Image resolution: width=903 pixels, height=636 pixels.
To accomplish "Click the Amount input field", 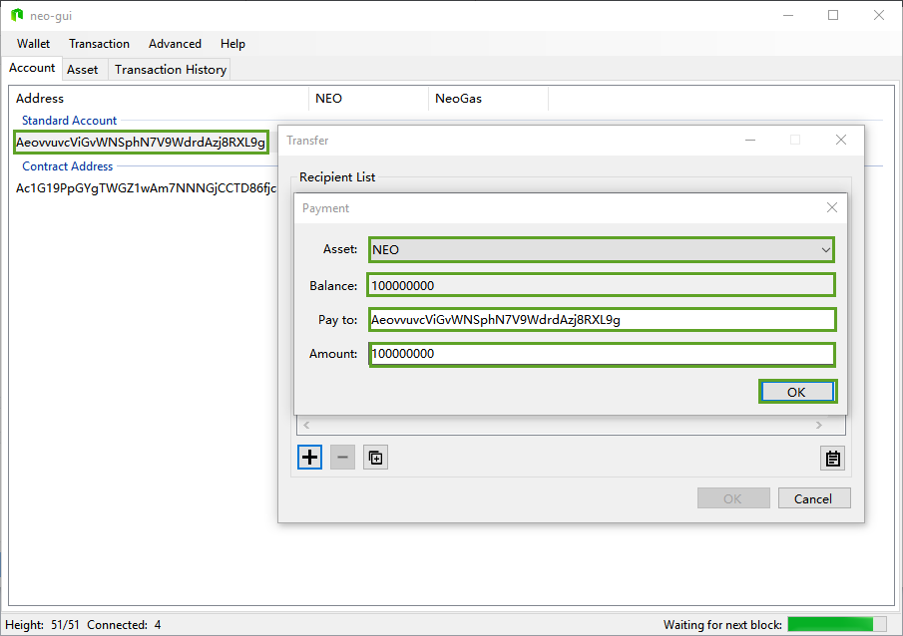I will coord(602,354).
